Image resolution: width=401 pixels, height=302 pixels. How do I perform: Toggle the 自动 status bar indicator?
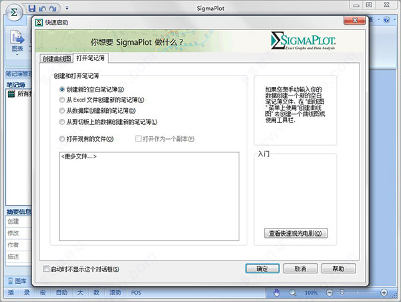click(x=61, y=293)
